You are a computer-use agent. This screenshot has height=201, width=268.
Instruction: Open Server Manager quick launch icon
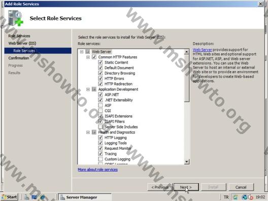26,197
